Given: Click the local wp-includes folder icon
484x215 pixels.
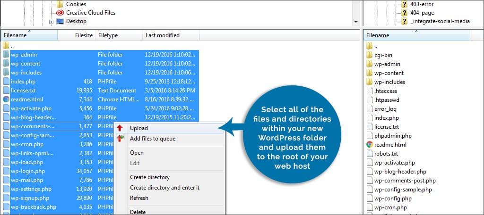Looking at the screenshot, I should (x=6, y=73).
